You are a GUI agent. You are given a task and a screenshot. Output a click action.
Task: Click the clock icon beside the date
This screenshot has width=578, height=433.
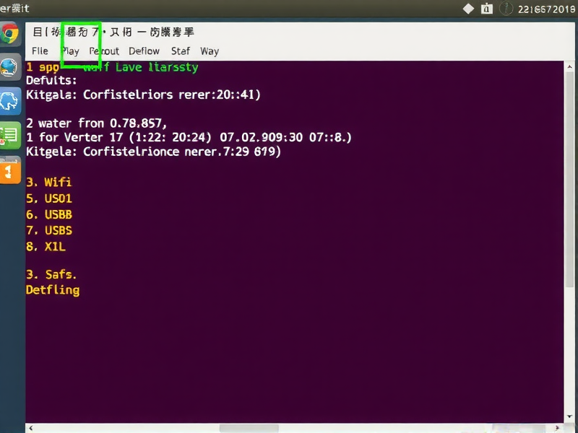coord(506,9)
